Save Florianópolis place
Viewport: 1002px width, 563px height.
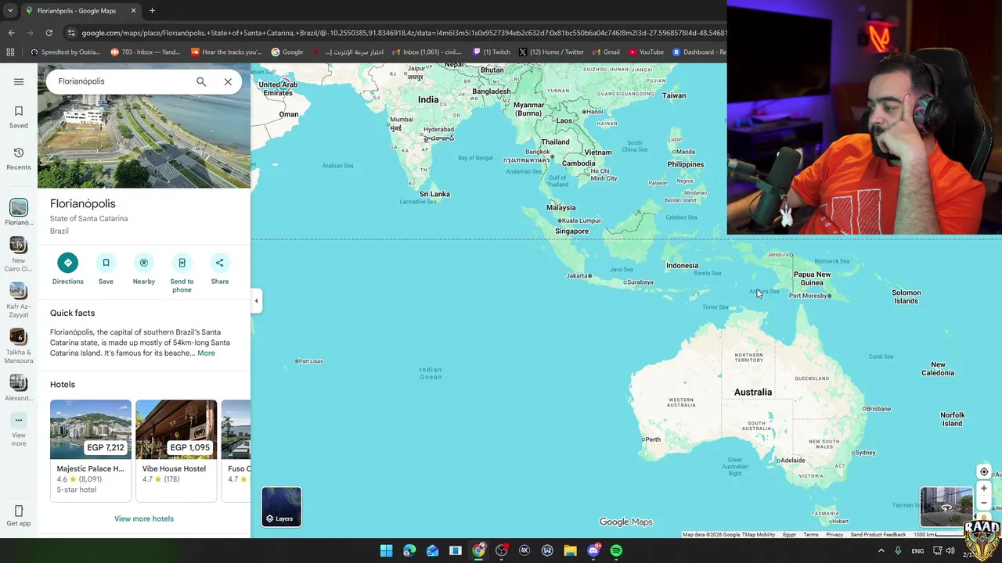[106, 268]
